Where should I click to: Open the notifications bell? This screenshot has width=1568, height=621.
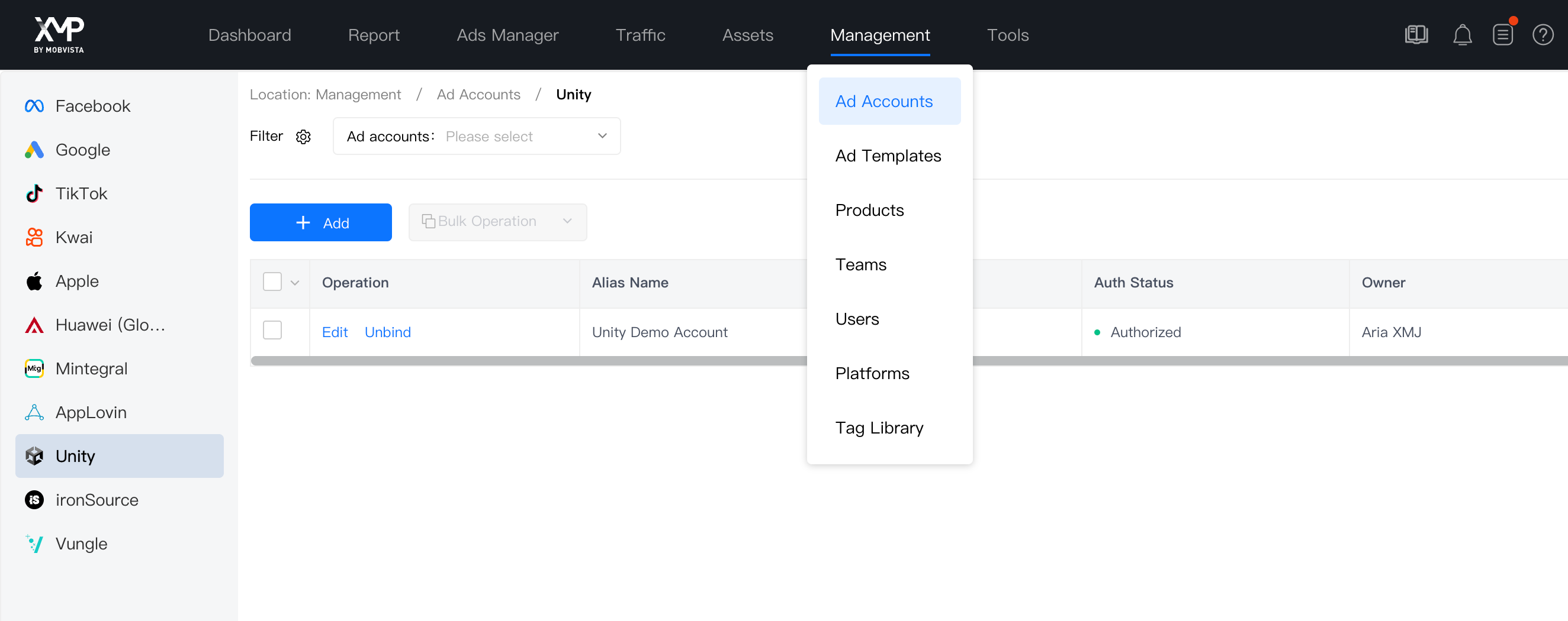coord(1463,35)
